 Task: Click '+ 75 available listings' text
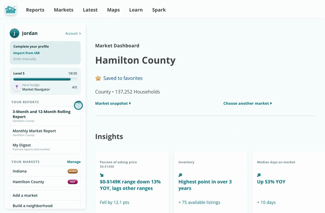tap(199, 202)
